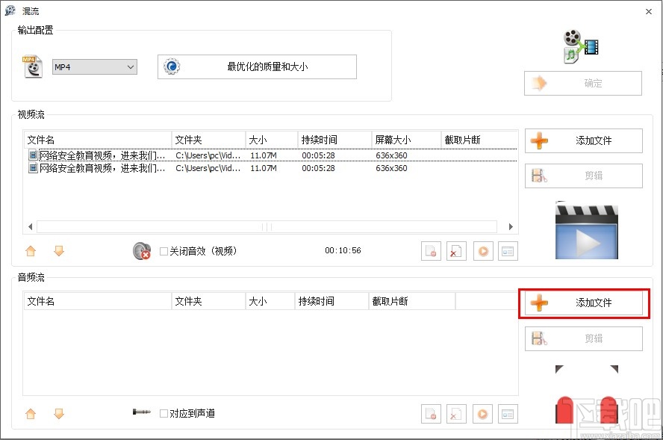This screenshot has width=663, height=440.
Task: Click the 确定 confirm button
Action: [583, 84]
